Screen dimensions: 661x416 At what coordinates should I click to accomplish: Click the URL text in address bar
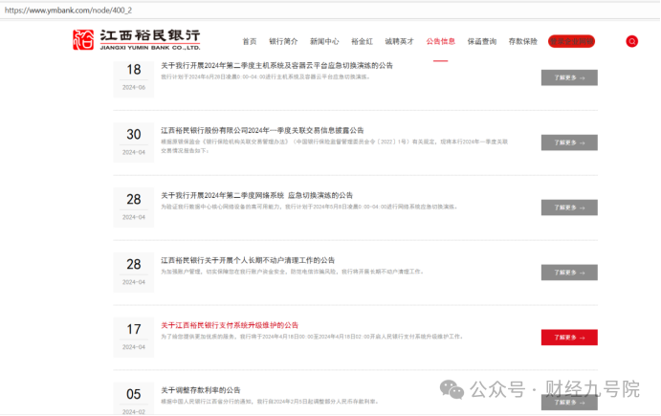click(x=68, y=11)
